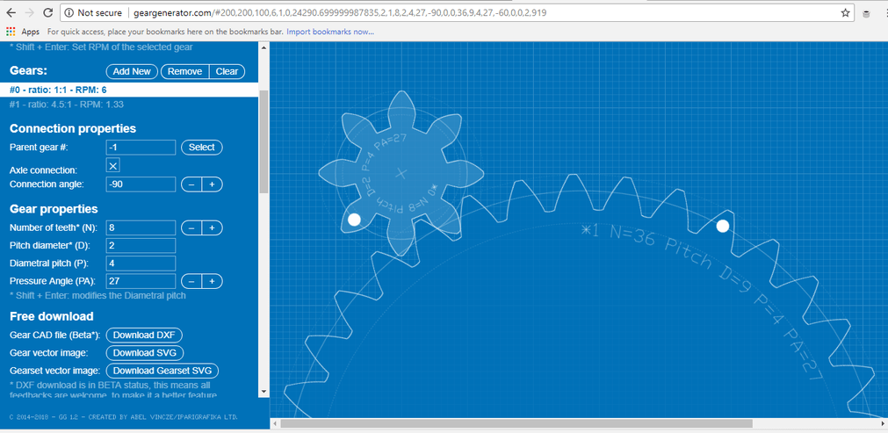The image size is (888, 433).
Task: Edit the Pressure Angle field
Action: tap(141, 281)
